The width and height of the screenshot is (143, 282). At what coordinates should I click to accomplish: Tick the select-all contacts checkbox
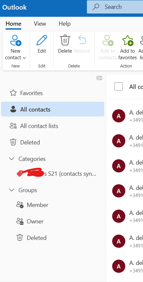pyautogui.click(x=118, y=86)
